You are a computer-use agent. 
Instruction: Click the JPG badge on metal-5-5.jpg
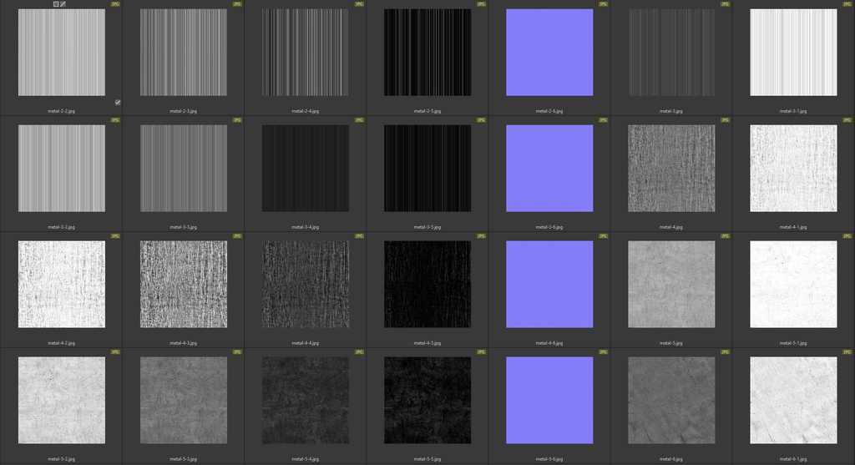tap(481, 352)
